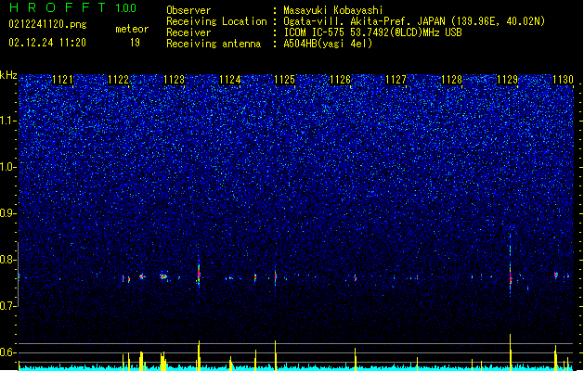Image resolution: width=584 pixels, height=371 pixels.
Task: Click the yellow power spike just before 1125
Action: pyautogui.click(x=275, y=355)
